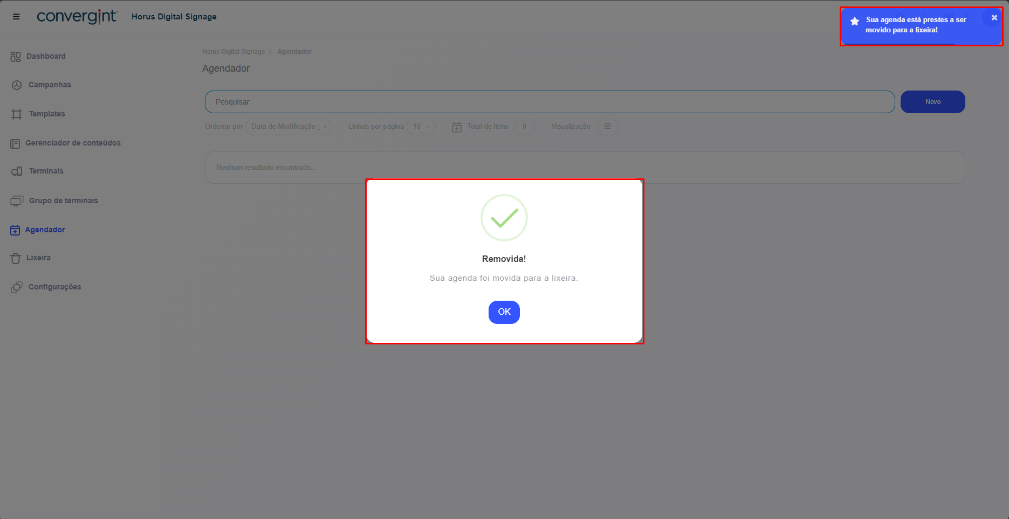Open the Data de Modificação sort dropdown

point(289,127)
